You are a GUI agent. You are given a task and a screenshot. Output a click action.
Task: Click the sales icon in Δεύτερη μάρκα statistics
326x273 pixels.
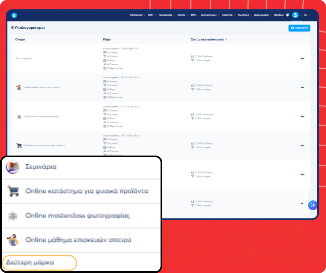pos(192,56)
